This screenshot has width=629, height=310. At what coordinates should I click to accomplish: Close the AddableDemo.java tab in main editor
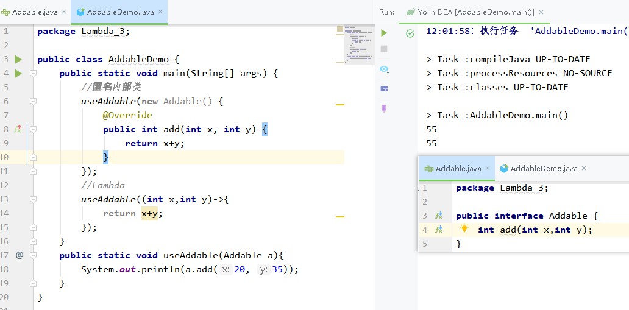click(160, 12)
